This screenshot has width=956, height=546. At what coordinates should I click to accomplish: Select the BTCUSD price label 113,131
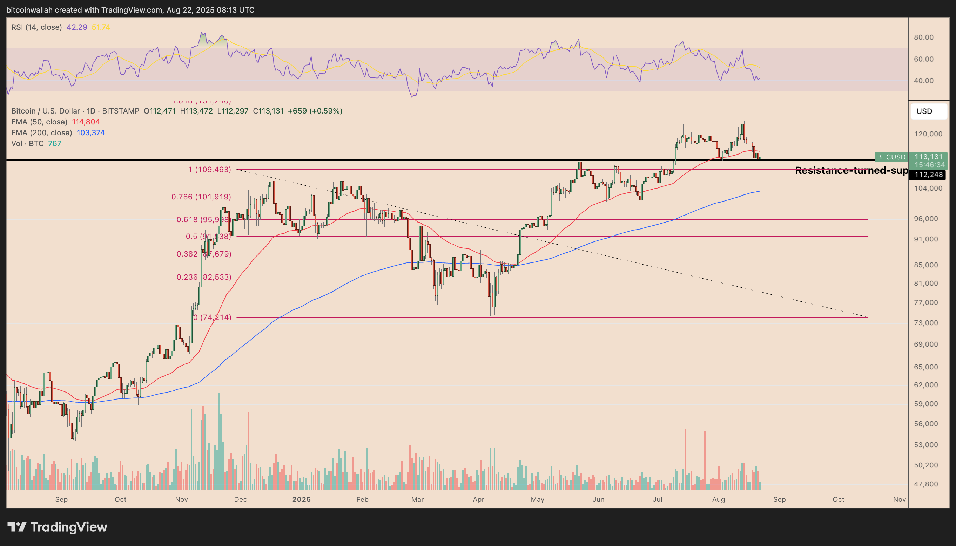point(929,157)
